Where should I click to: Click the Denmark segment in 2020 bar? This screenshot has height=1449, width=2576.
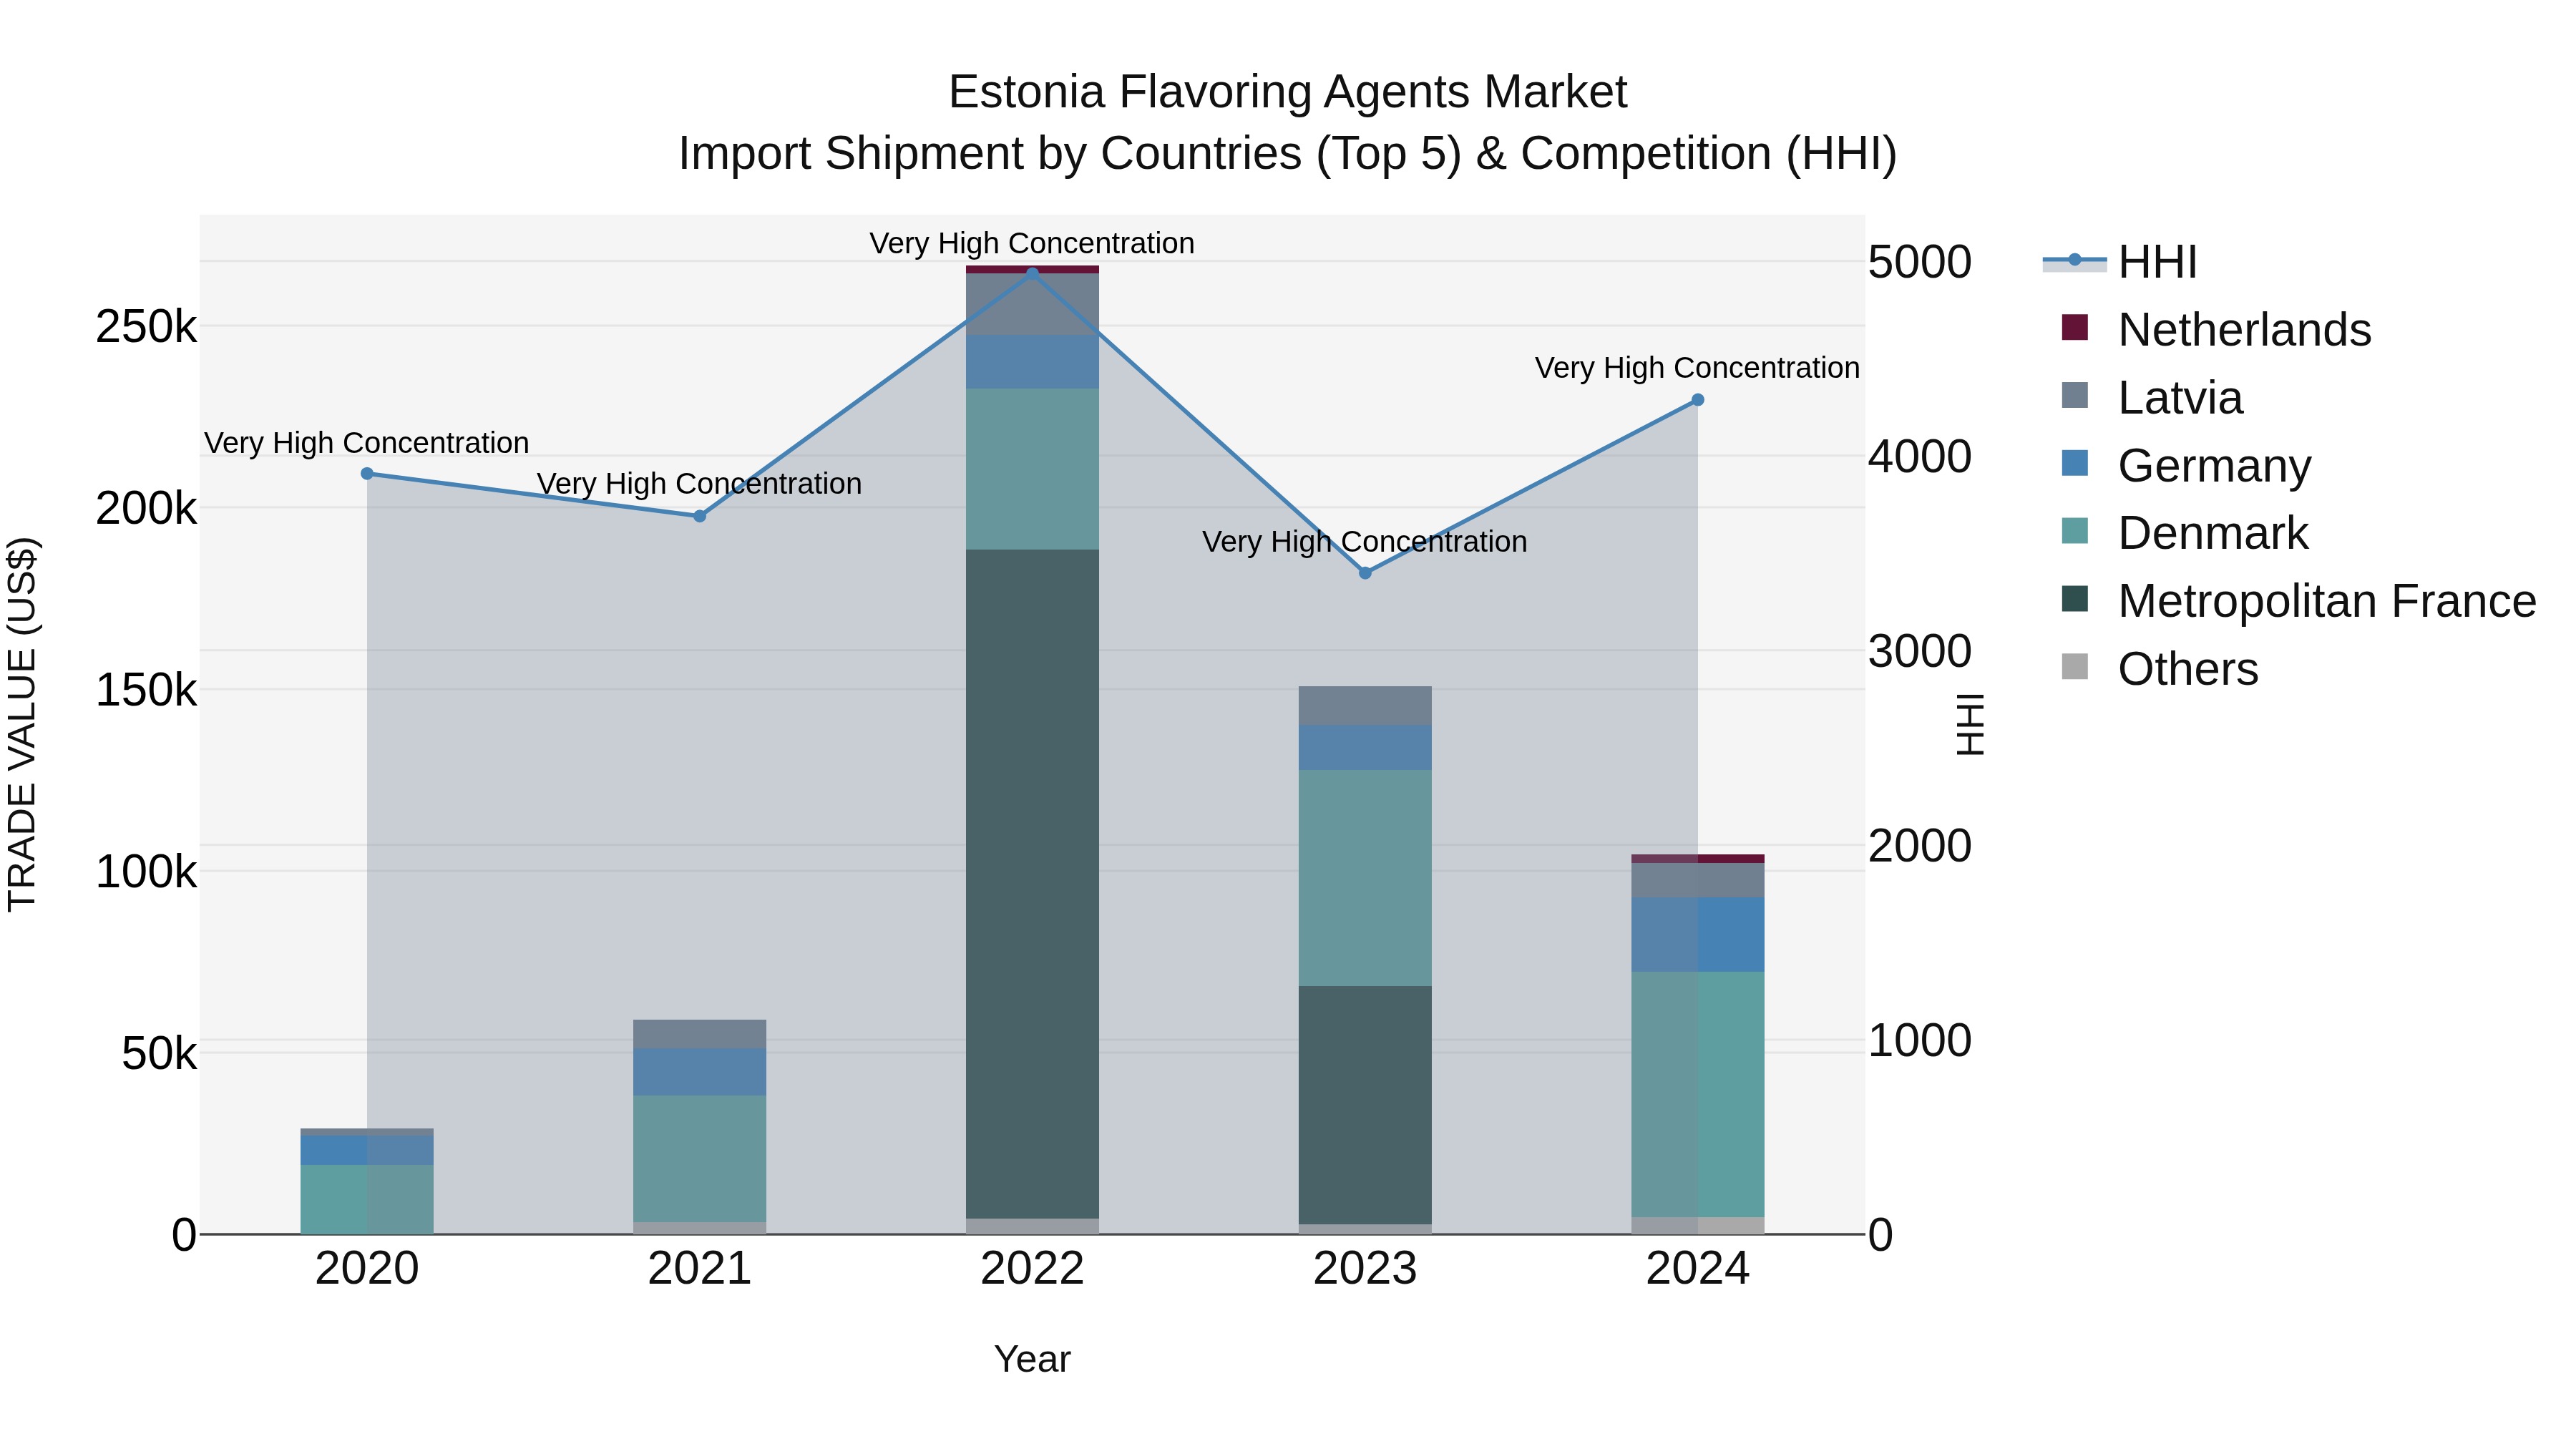[367, 1199]
